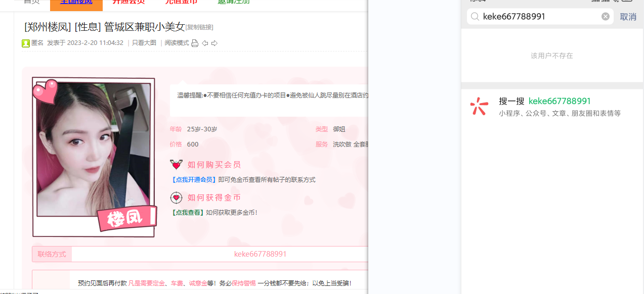Switch on 阅读模式 reading mode
The image size is (644, 294).
[177, 43]
